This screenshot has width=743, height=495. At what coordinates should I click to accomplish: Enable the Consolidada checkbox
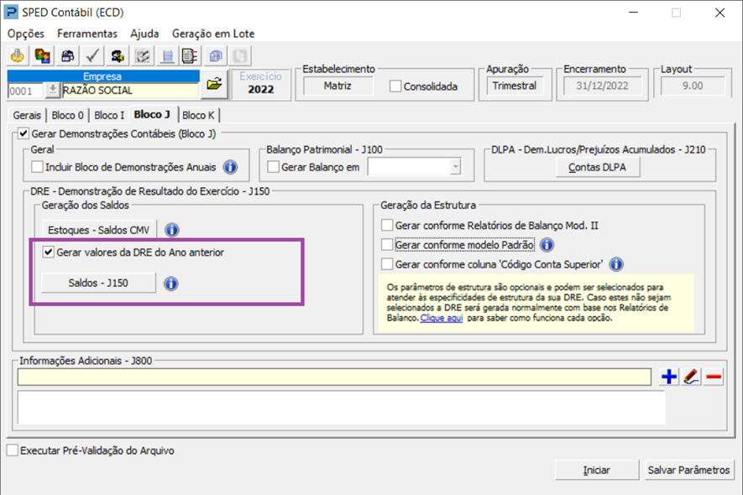click(x=395, y=86)
